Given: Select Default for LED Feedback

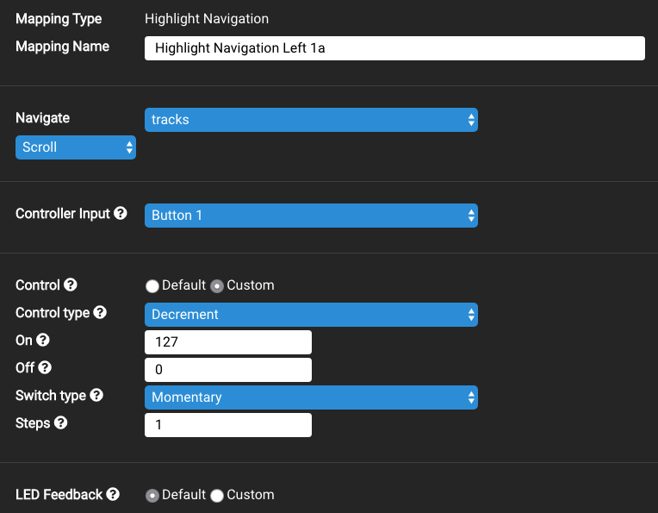Looking at the screenshot, I should point(152,496).
